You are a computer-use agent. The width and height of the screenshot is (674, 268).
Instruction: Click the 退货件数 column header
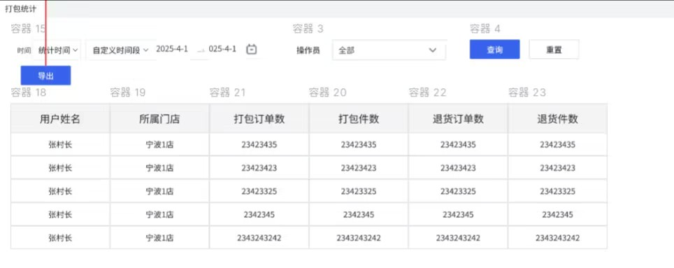coord(557,119)
